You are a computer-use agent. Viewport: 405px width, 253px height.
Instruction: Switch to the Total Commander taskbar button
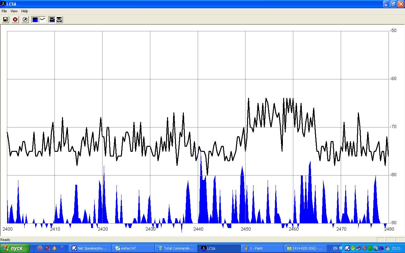click(176, 248)
